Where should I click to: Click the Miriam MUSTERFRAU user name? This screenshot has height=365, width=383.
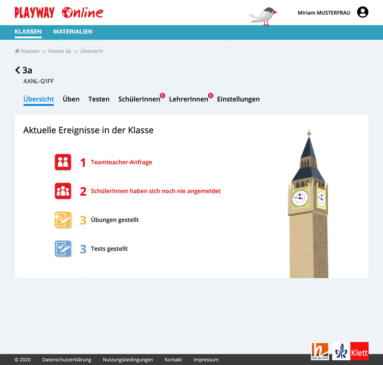click(x=324, y=13)
